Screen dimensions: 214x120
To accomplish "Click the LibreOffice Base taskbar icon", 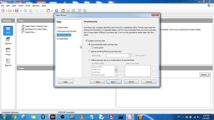I will [130, 117].
